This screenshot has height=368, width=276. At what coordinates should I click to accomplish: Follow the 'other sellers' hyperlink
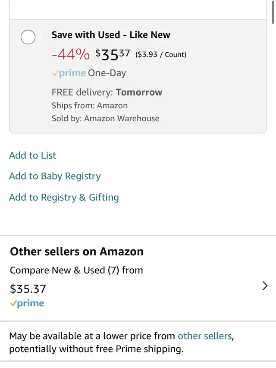pos(205,336)
